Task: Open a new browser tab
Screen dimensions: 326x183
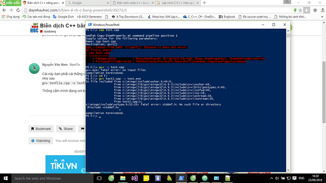Action: (205, 3)
